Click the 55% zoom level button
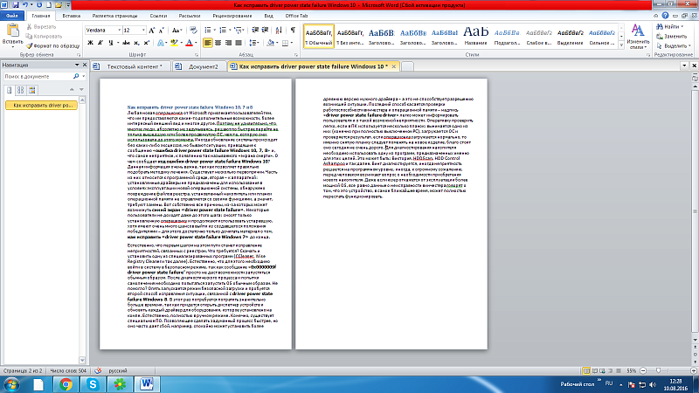The image size is (699, 393). [631, 370]
